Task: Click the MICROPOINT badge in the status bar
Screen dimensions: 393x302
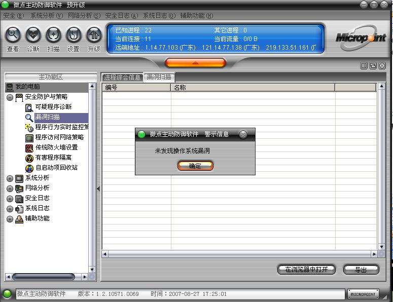Action: [x=363, y=294]
